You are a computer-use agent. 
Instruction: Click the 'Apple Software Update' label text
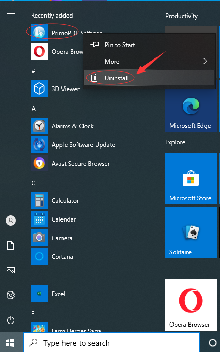pos(83,145)
